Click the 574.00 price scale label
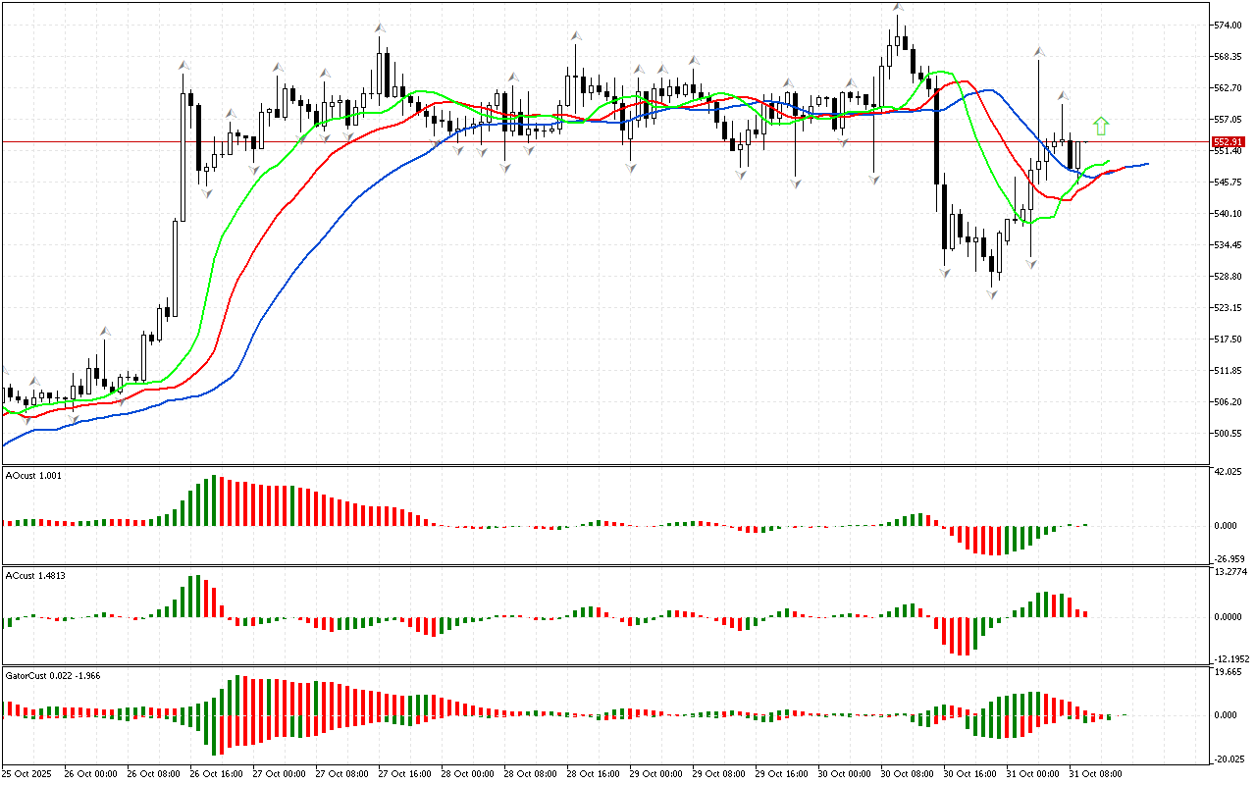Image resolution: width=1256 pixels, height=785 pixels. tap(1228, 26)
